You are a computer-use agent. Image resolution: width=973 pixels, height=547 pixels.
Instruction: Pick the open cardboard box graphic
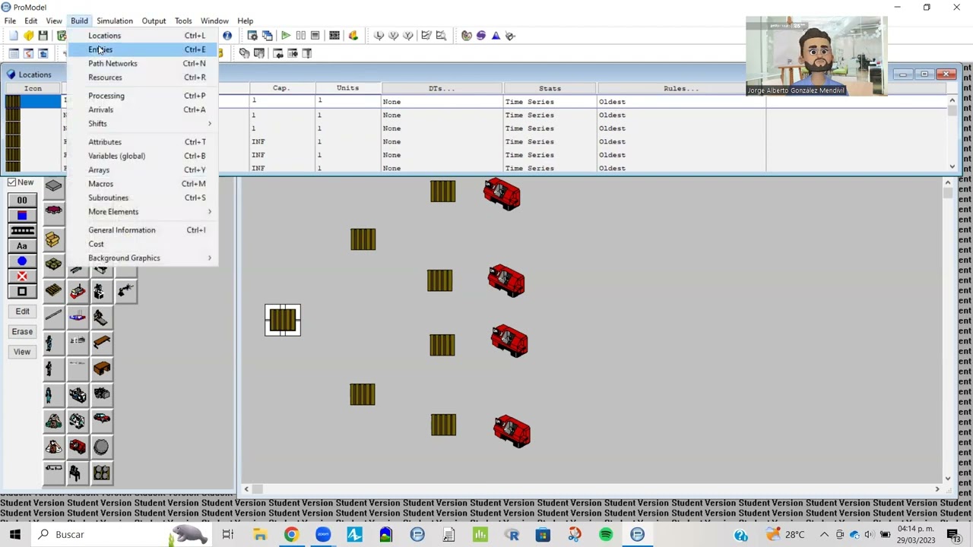pos(52,240)
